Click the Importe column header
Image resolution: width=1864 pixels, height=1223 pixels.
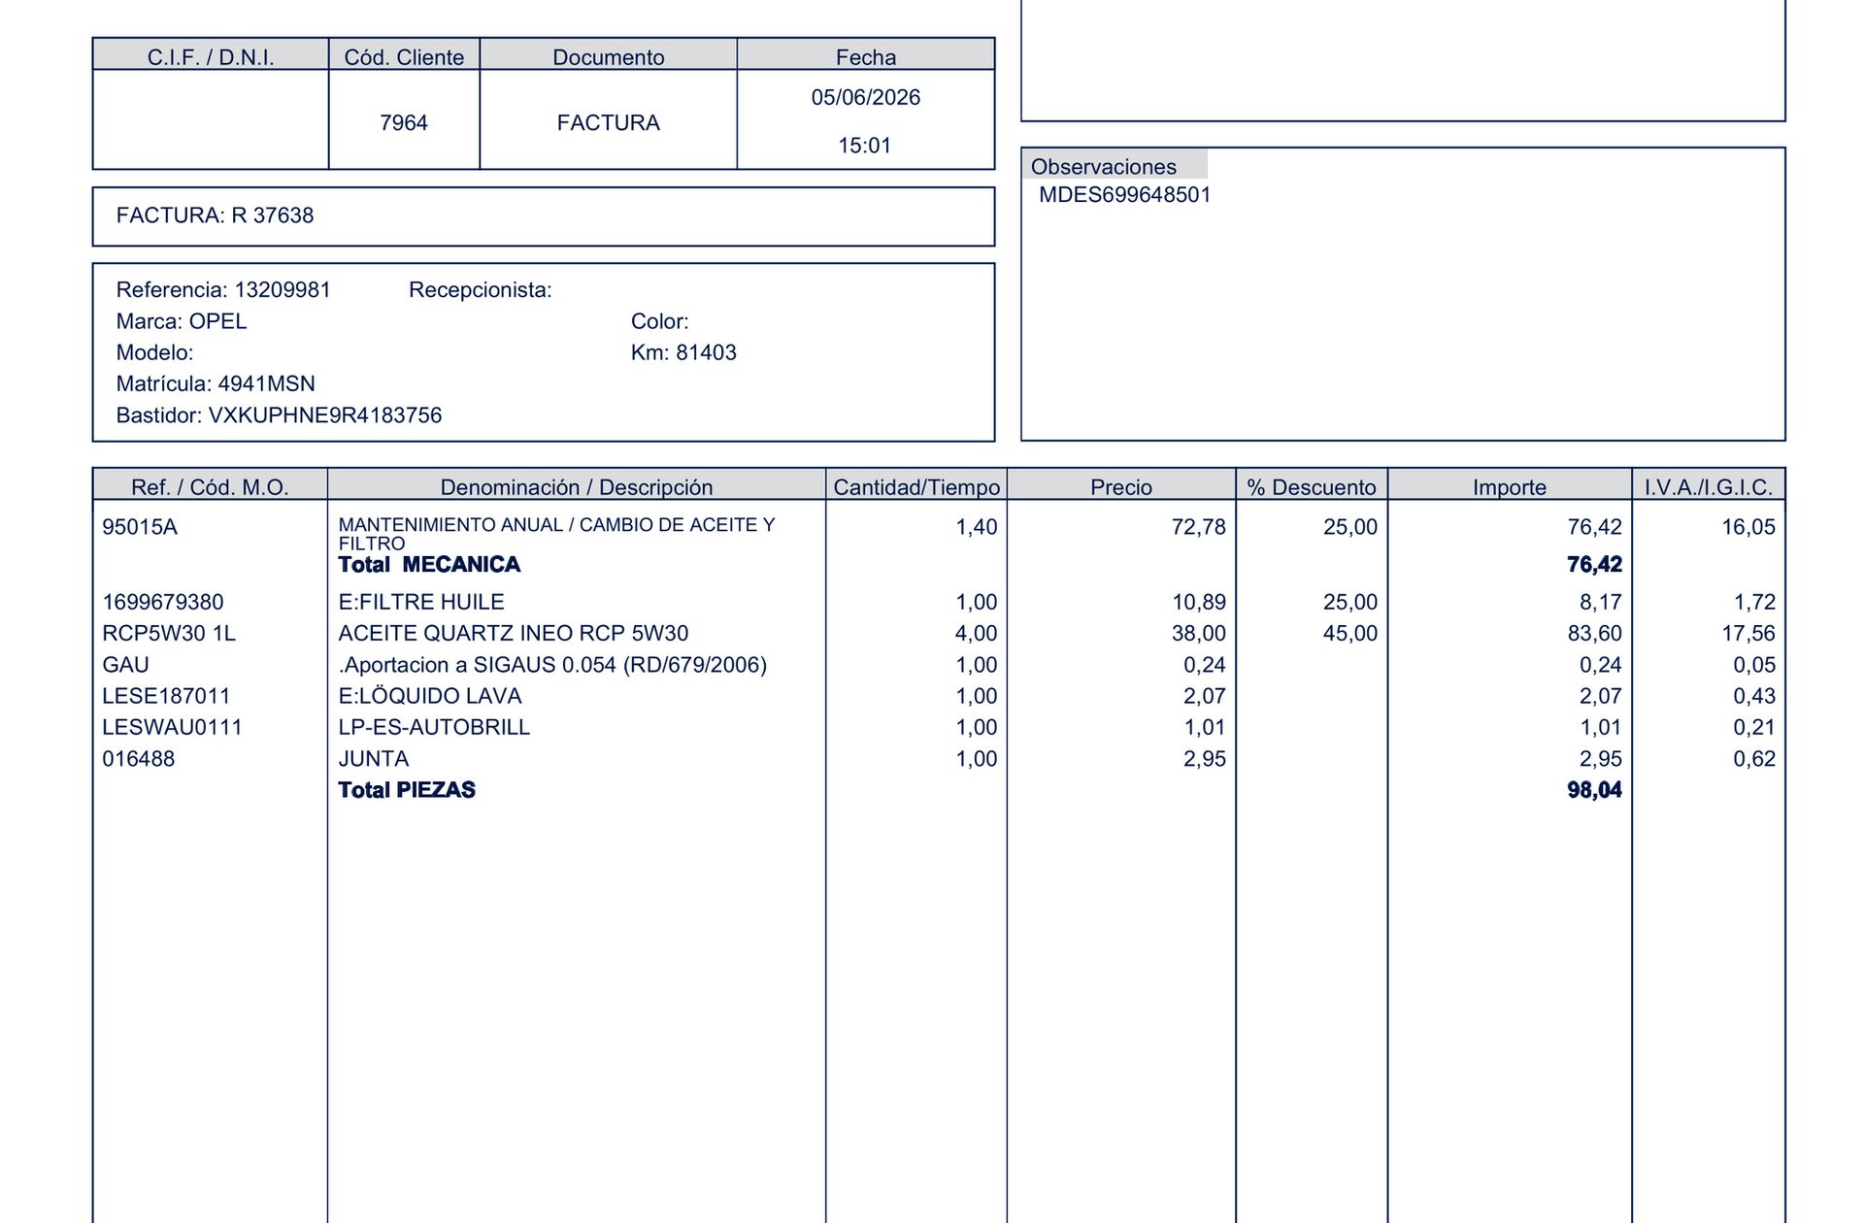1509,487
